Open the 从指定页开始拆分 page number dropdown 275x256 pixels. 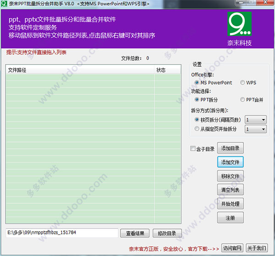pos(256,129)
